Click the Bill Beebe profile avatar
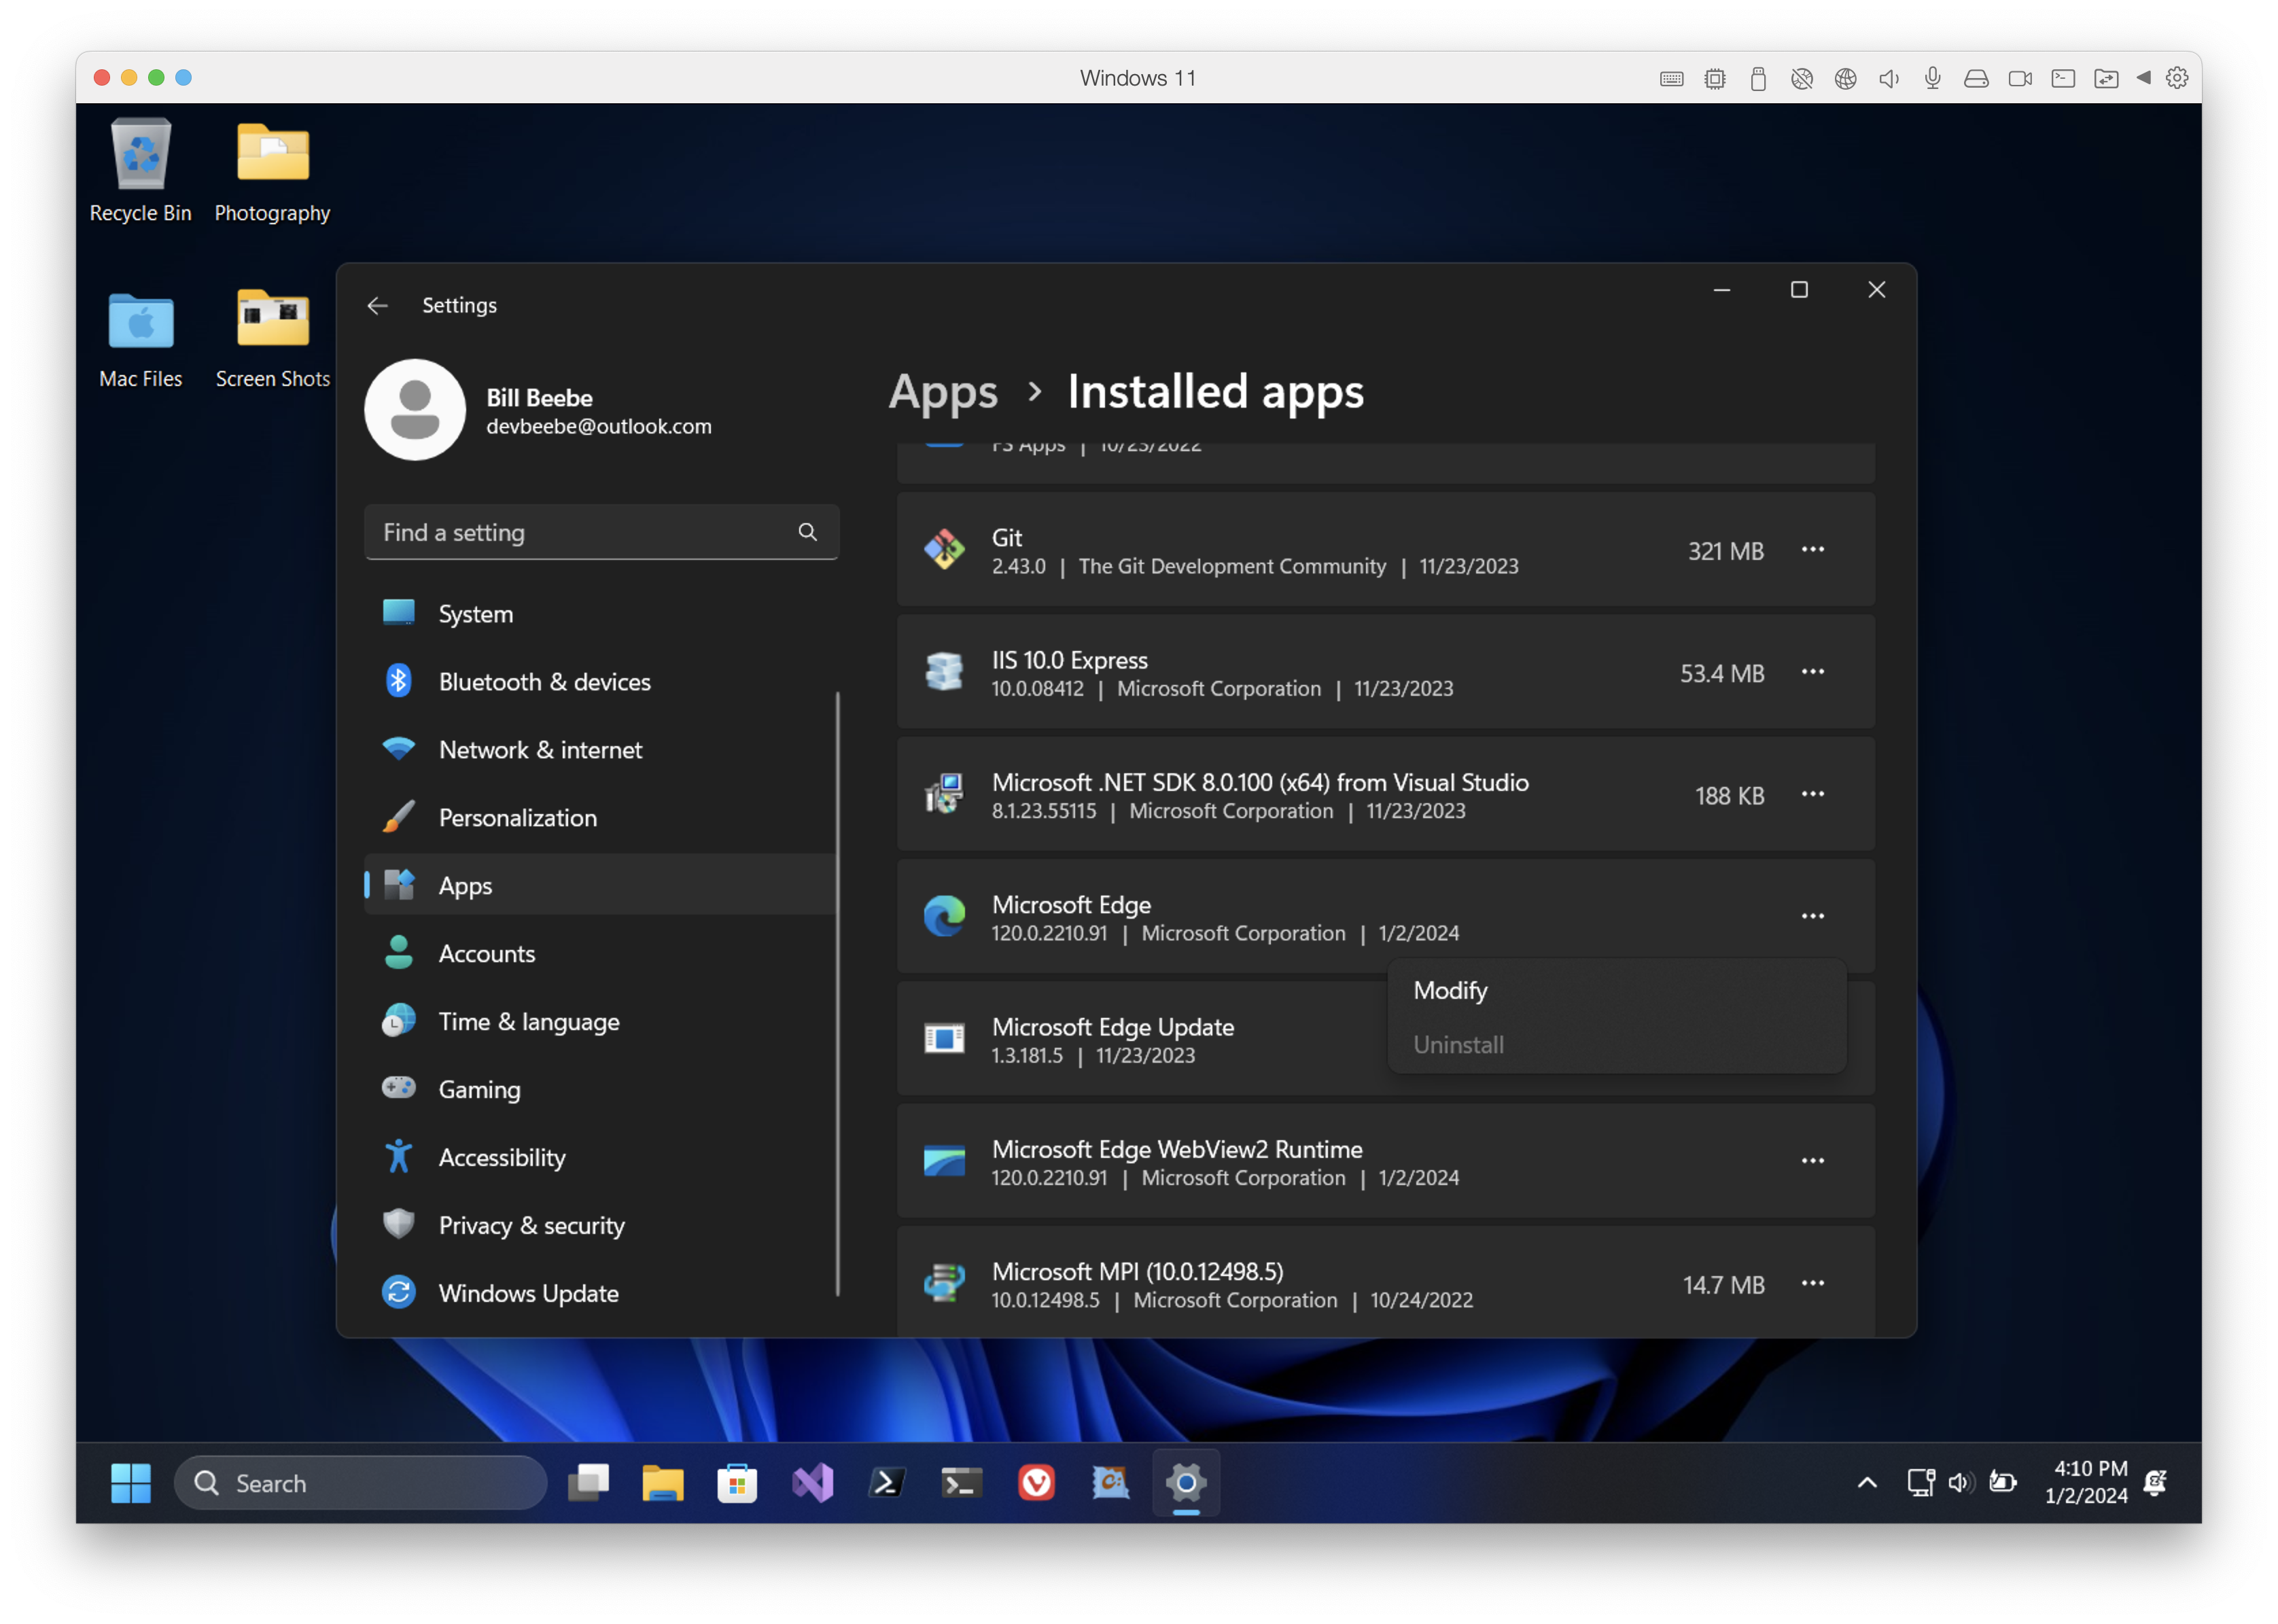This screenshot has width=2278, height=1624. pyautogui.click(x=415, y=410)
